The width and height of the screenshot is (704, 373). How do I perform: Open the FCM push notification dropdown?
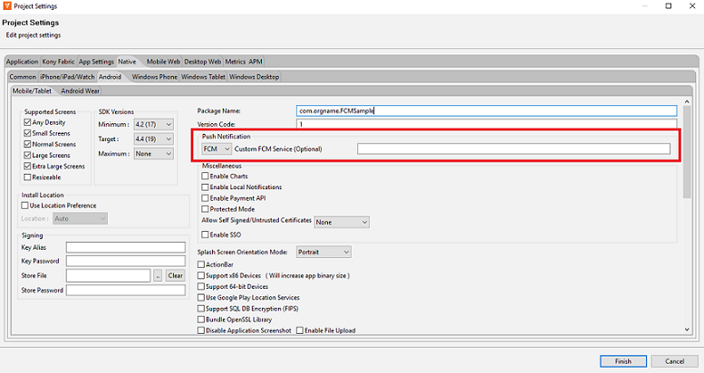tap(217, 148)
